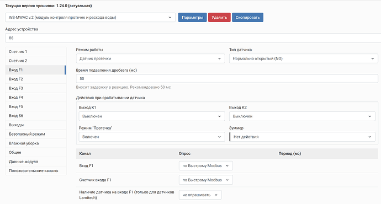
Task: Click the Текущая версия прошивки text
Action: [x=49, y=6]
